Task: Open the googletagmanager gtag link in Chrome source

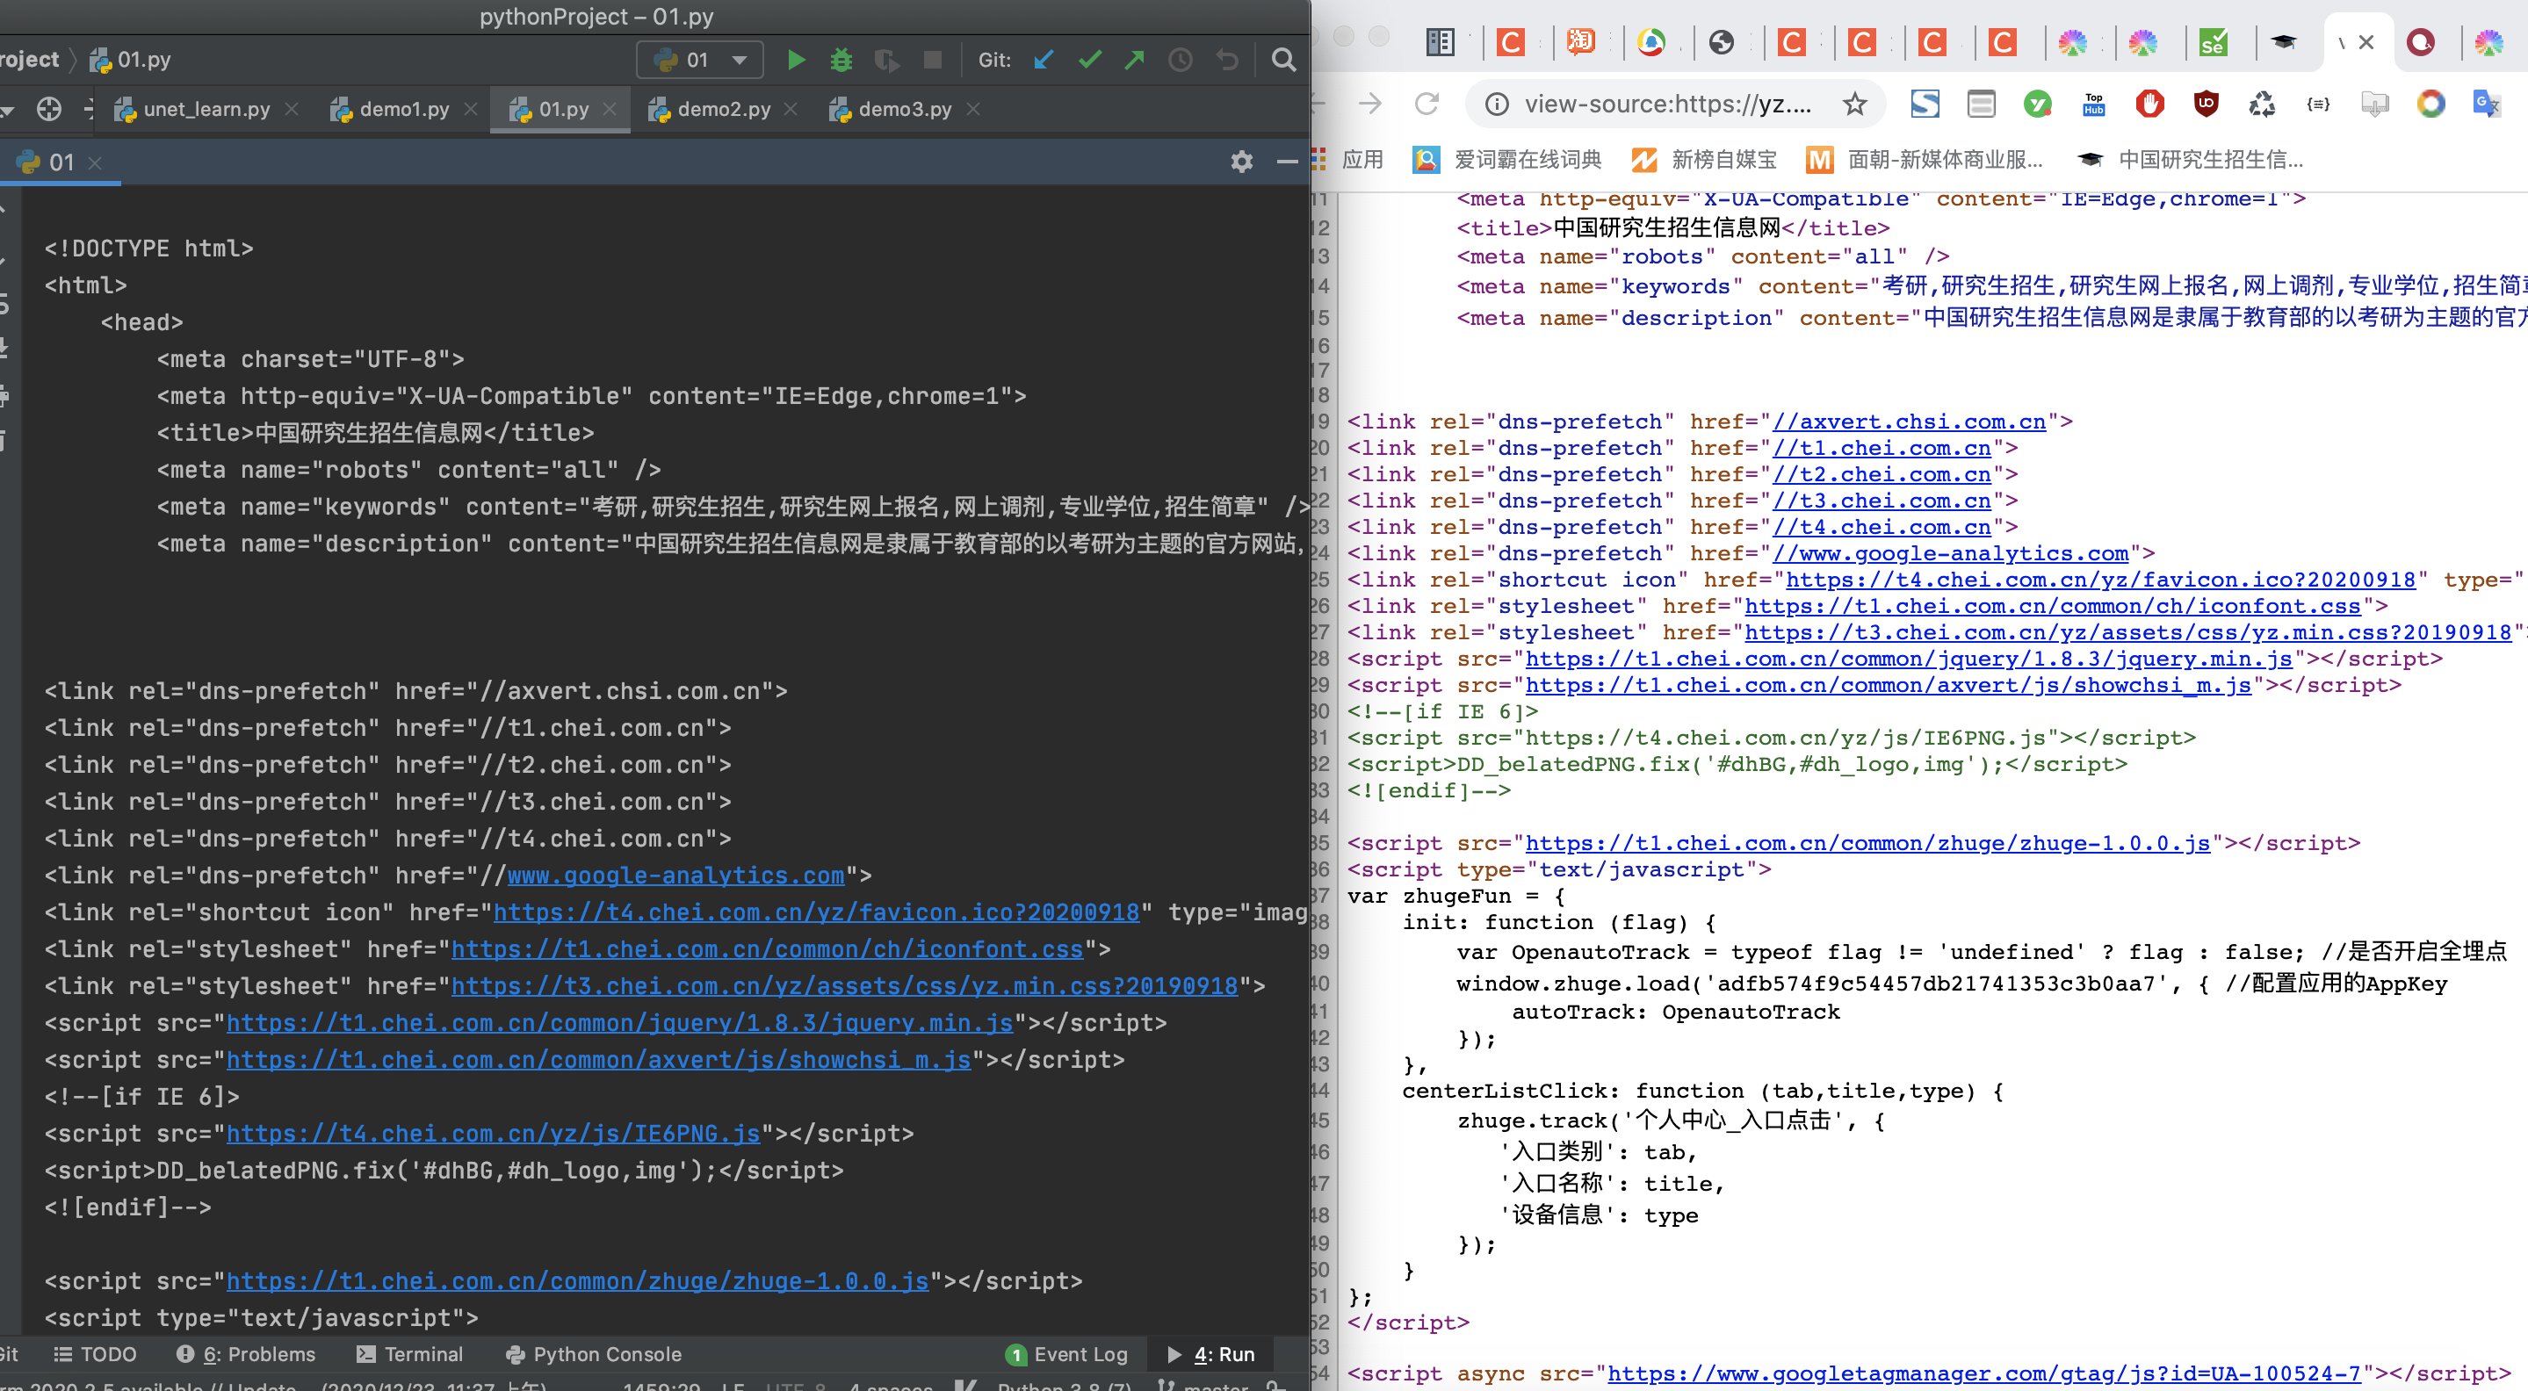Action: (1983, 1373)
